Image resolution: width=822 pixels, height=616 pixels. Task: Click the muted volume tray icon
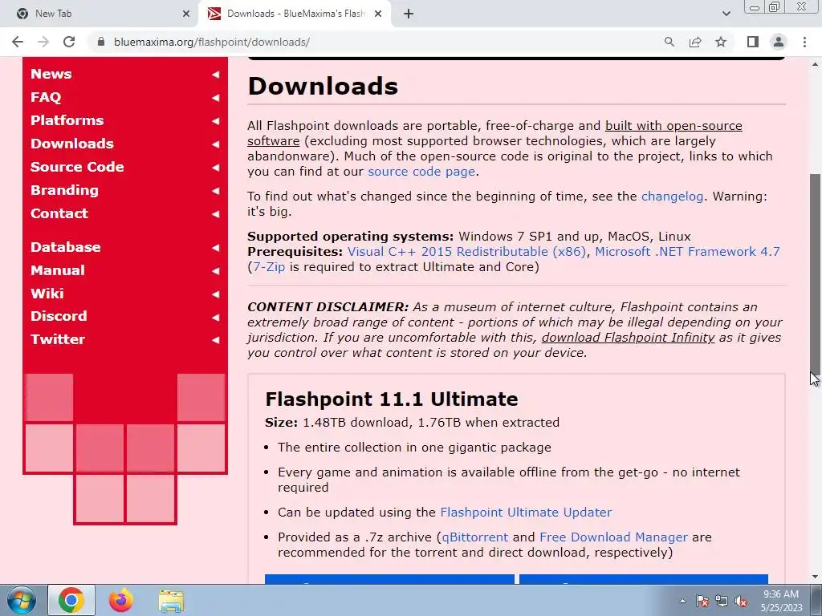point(741,601)
